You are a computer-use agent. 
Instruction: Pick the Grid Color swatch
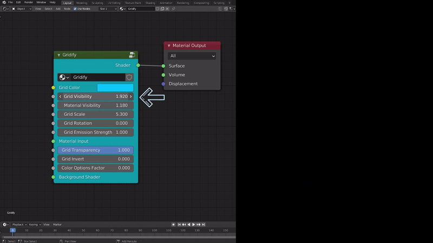(115, 87)
